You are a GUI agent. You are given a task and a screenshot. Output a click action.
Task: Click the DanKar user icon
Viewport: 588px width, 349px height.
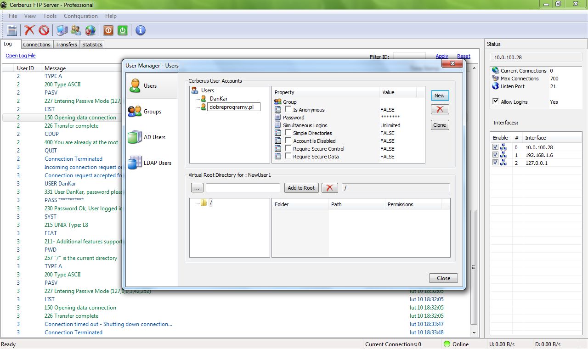tap(204, 98)
